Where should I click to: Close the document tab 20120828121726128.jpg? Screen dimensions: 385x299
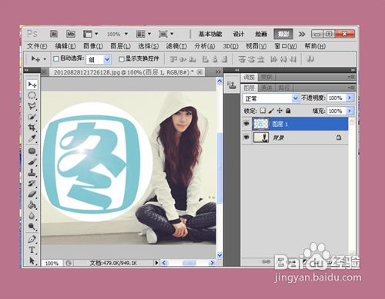(x=199, y=72)
